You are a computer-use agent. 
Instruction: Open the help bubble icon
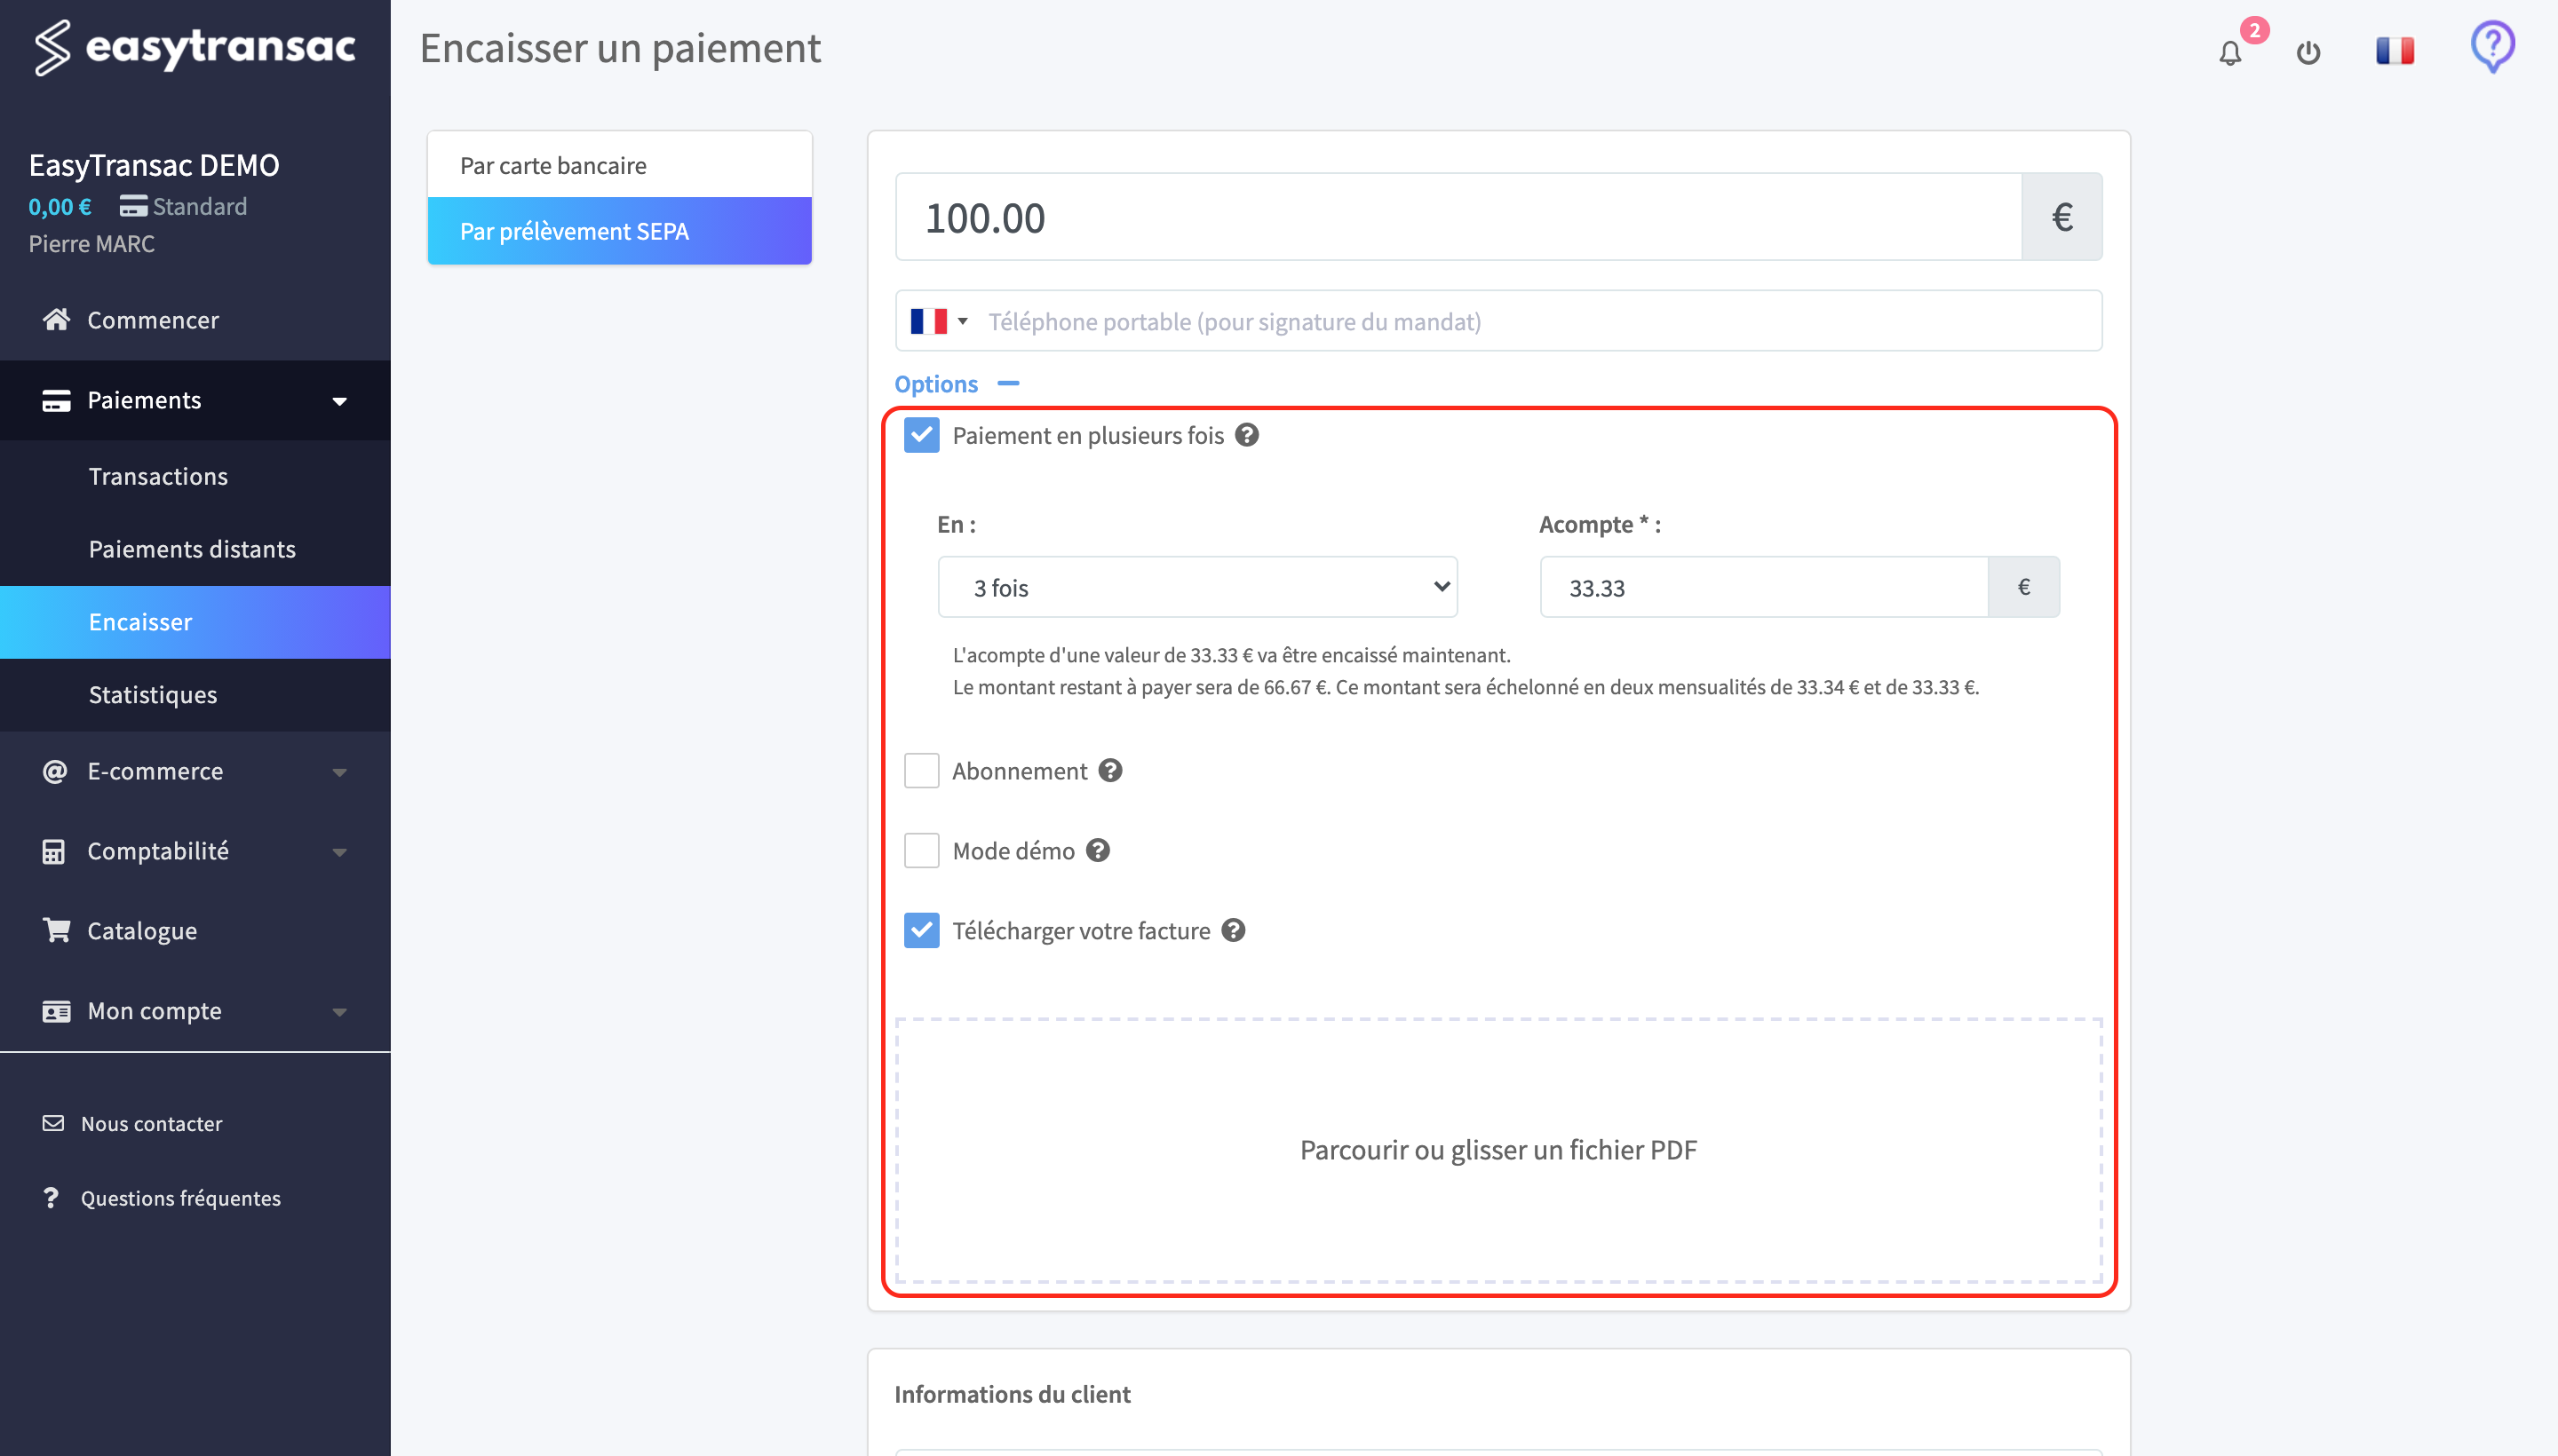2492,47
